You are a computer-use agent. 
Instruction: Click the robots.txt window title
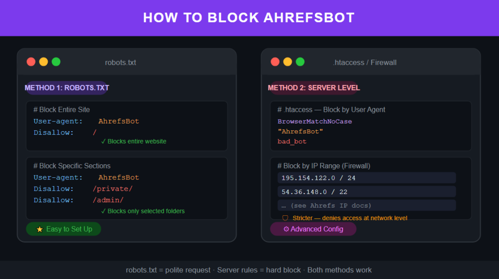(x=121, y=63)
